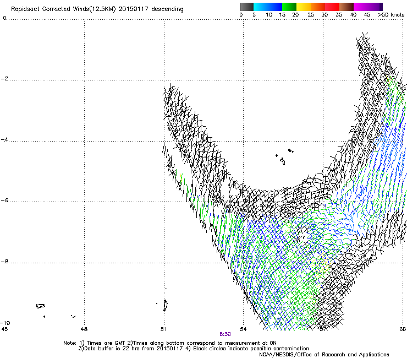Click the '45' longitude axis label
Screen dimensions: 407x358
click(4, 329)
